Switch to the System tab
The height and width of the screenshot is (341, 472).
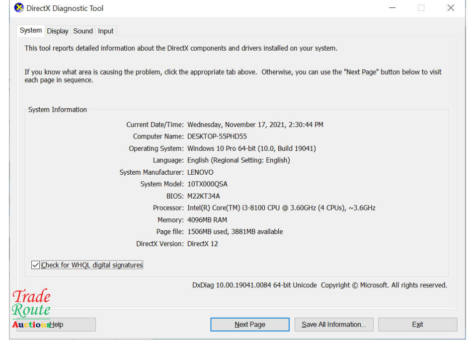tap(30, 30)
